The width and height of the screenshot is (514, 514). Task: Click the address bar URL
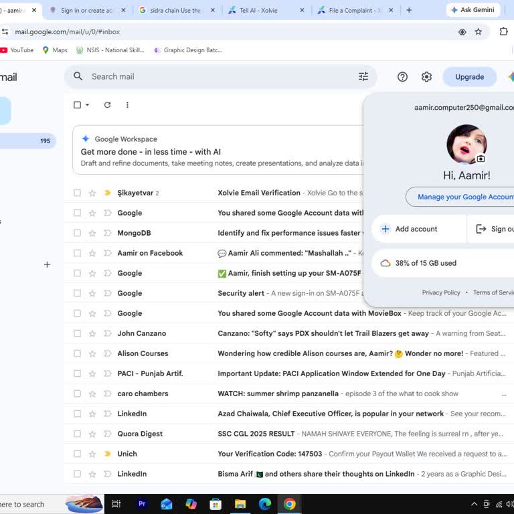point(67,32)
